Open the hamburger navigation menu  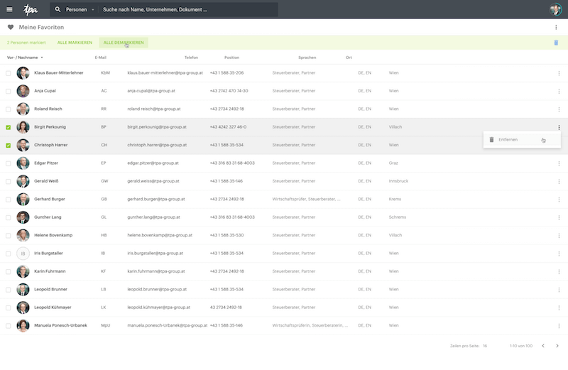coord(9,9)
